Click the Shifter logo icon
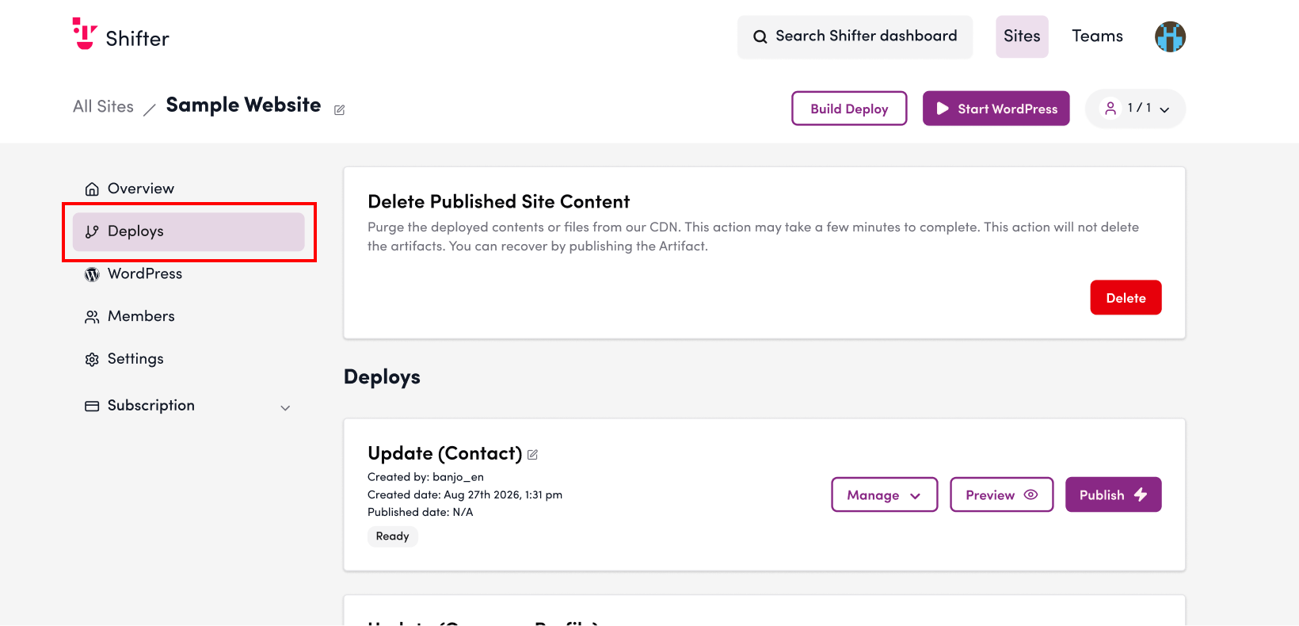Viewport: 1299px width, 626px height. (85, 33)
